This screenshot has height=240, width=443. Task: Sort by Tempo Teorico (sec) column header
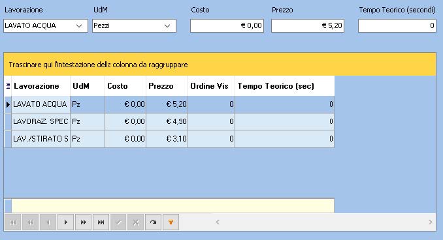point(285,85)
